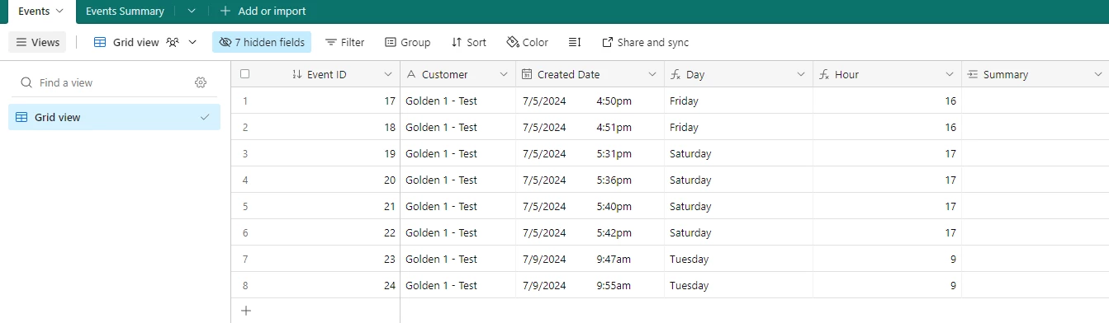1109x323 pixels.
Task: Add a new row with plus icon
Action: [x=245, y=311]
